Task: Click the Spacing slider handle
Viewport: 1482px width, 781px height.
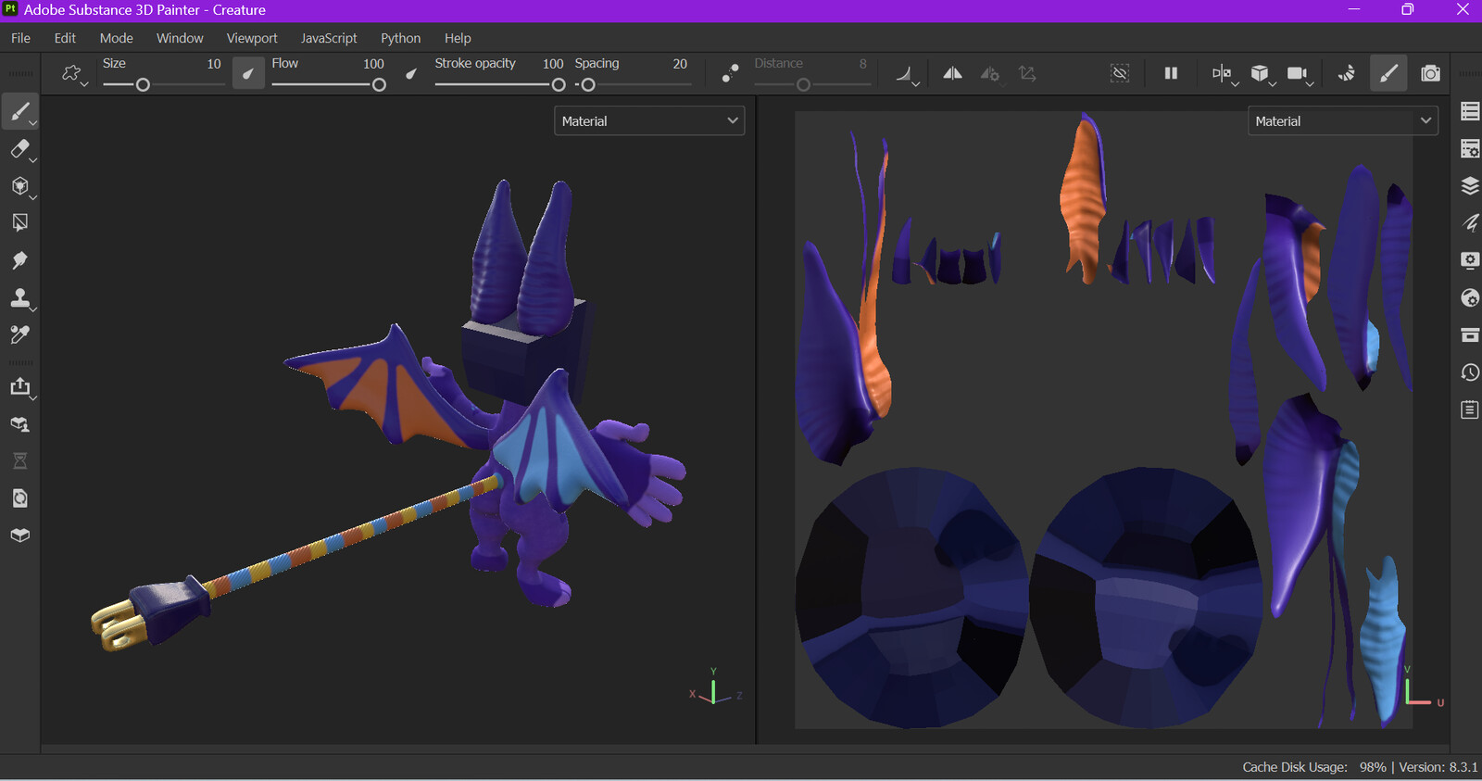Action: 587,84
